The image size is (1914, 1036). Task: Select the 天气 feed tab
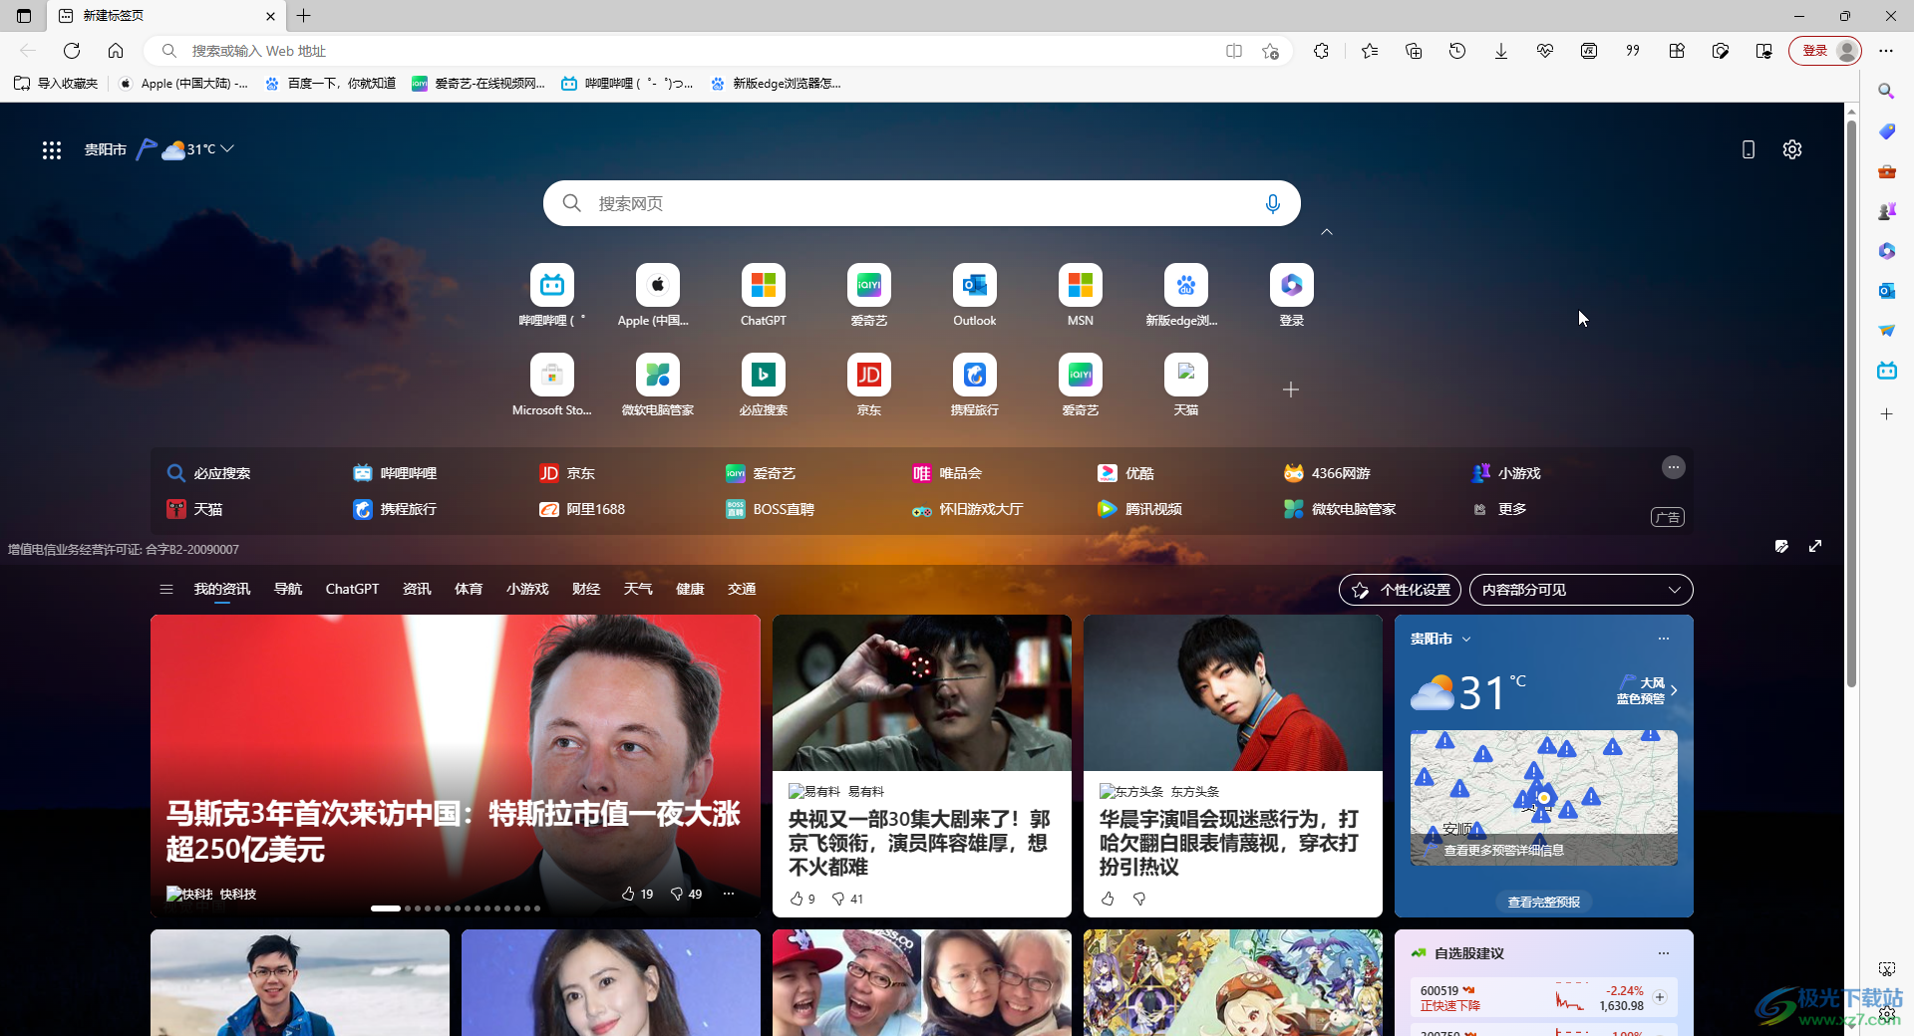[638, 590]
